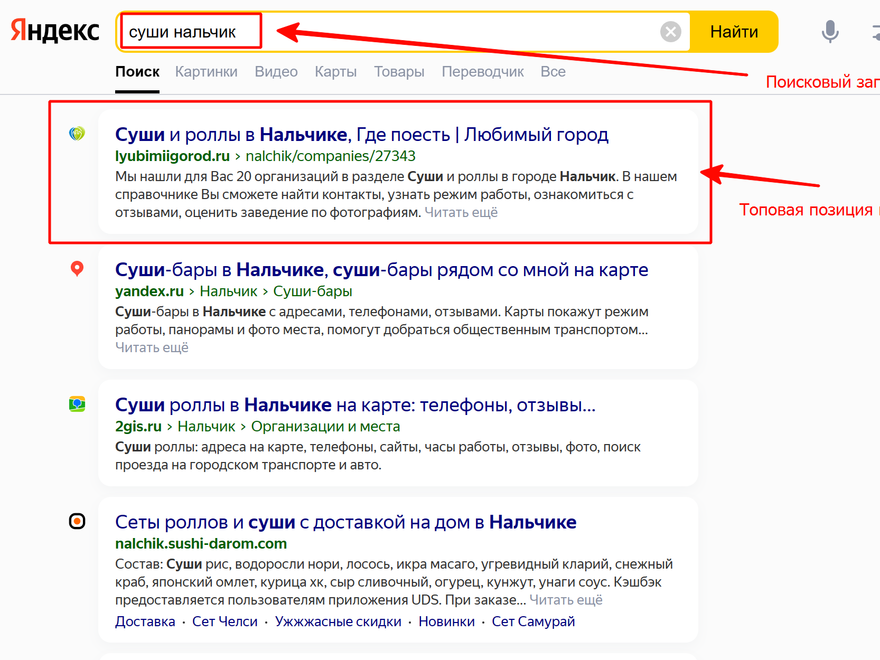This screenshot has height=660, width=880.
Task: Start voice search with the microphone icon
Action: pyautogui.click(x=830, y=32)
